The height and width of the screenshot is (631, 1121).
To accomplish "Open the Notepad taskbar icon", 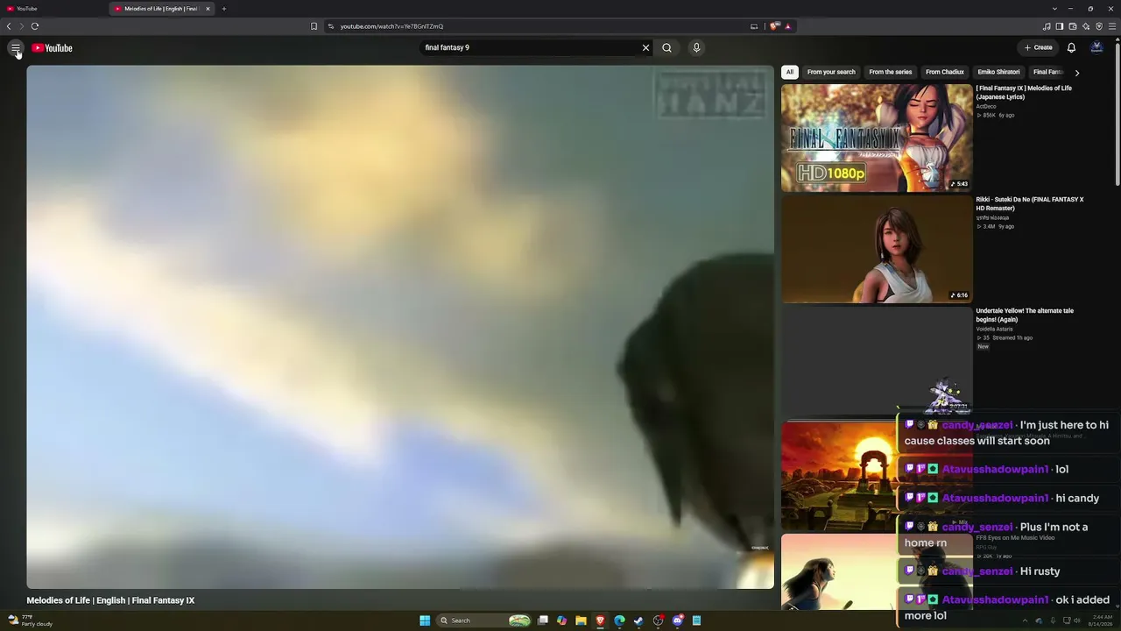I will [696, 620].
